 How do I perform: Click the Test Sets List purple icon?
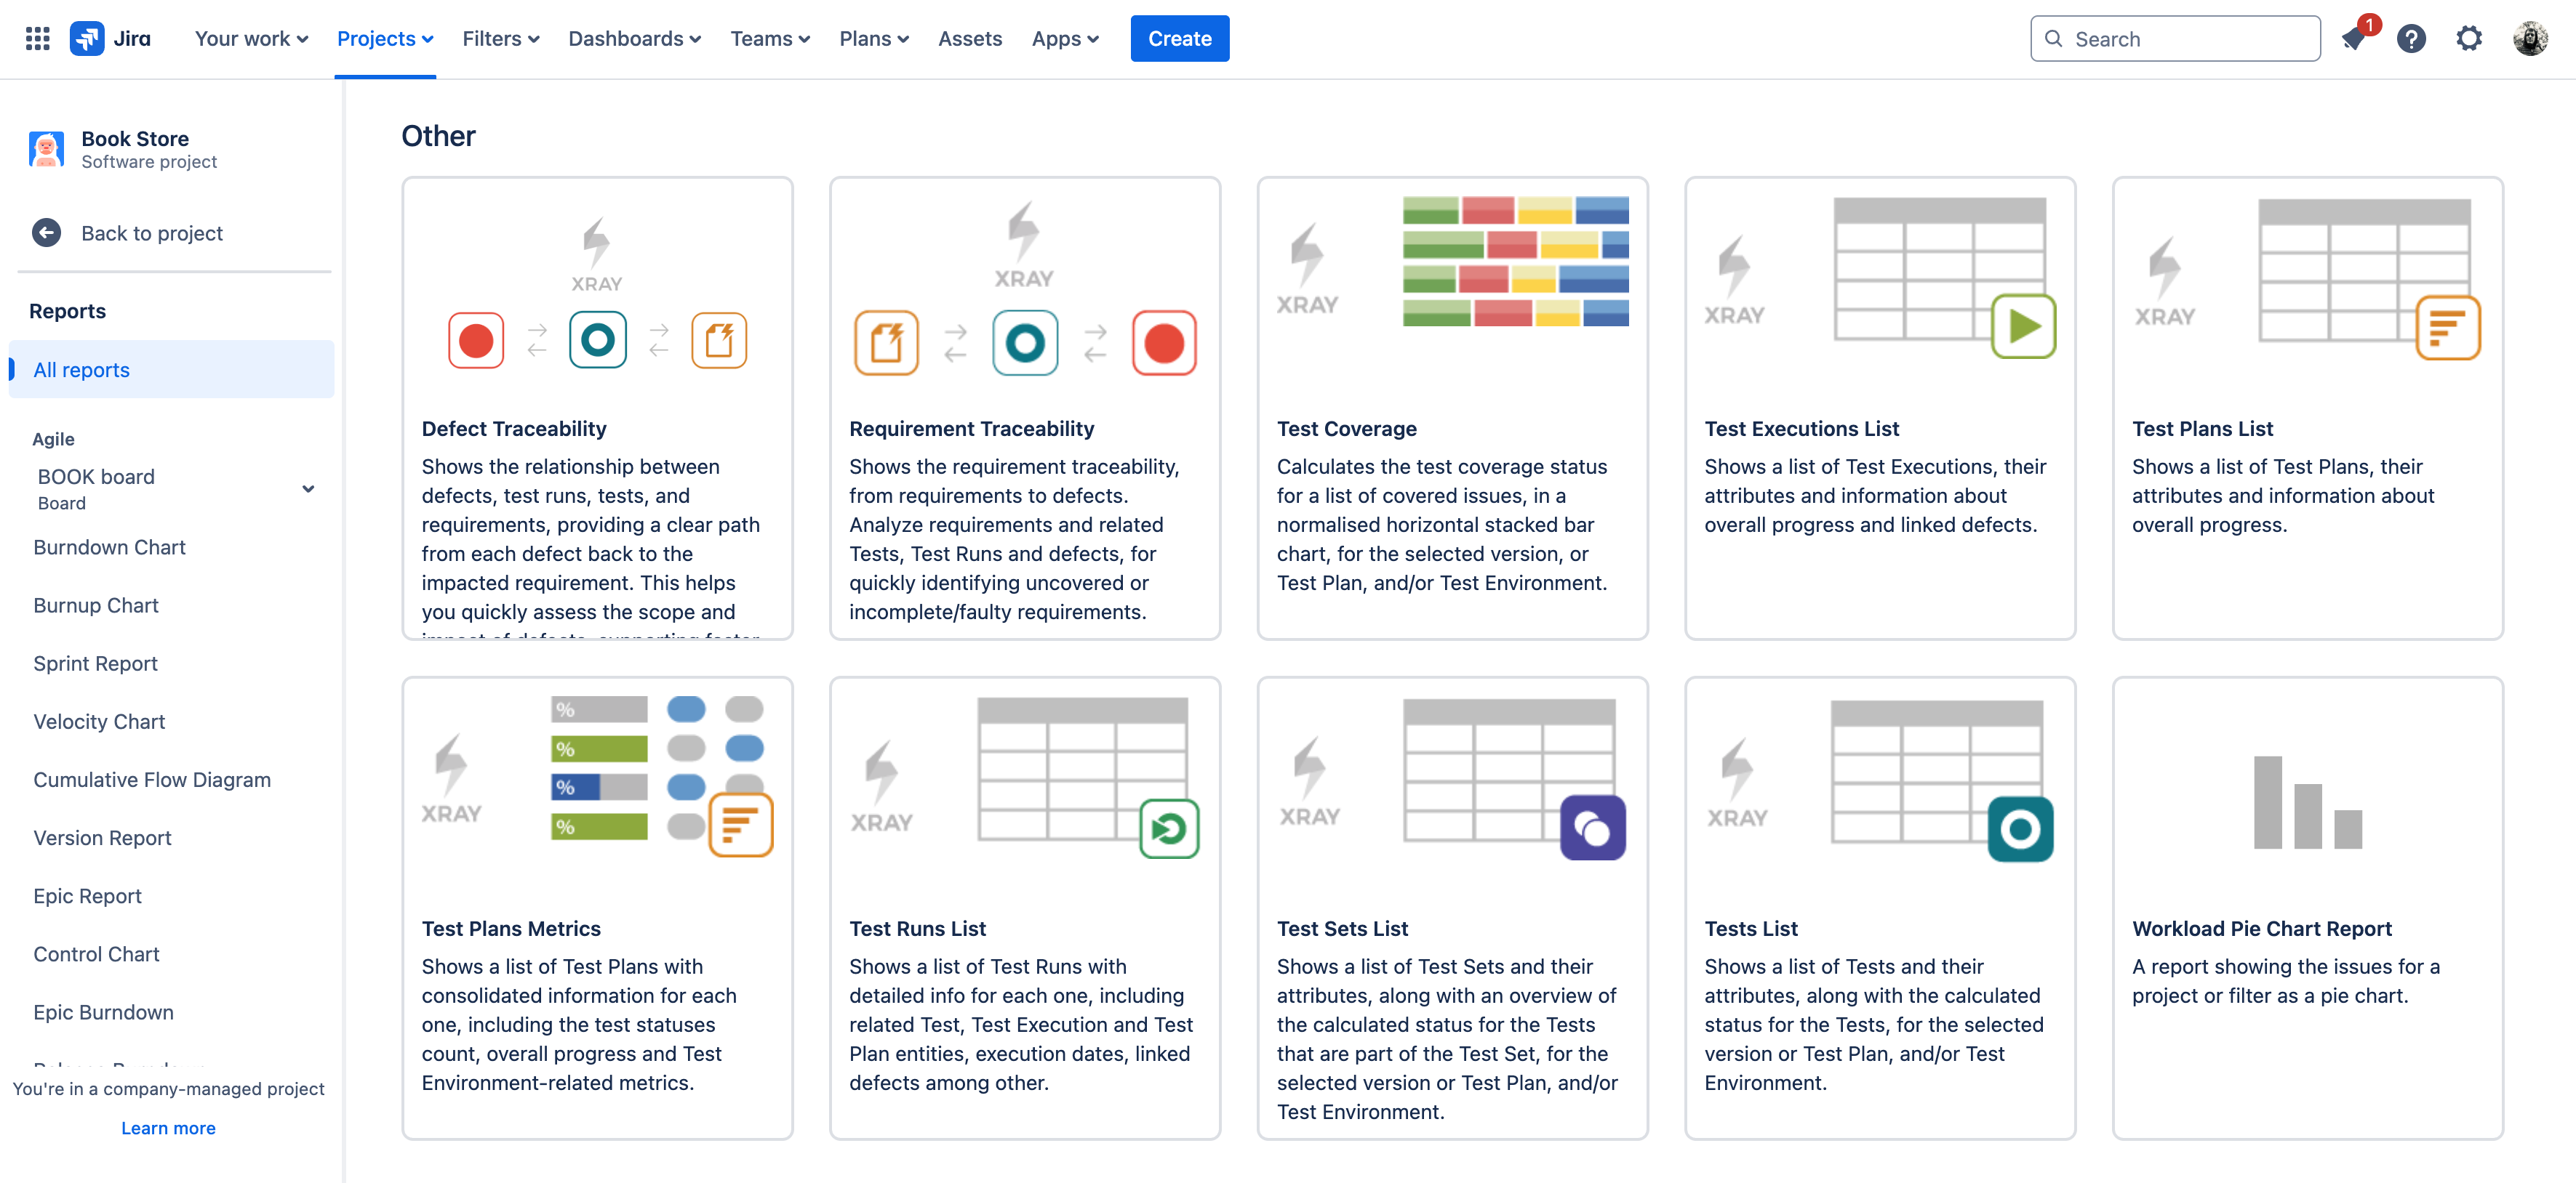click(1593, 827)
